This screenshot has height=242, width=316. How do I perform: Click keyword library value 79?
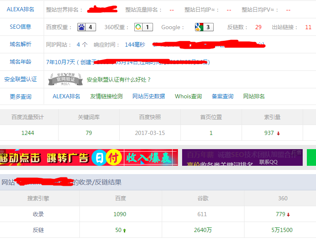pos(89,133)
